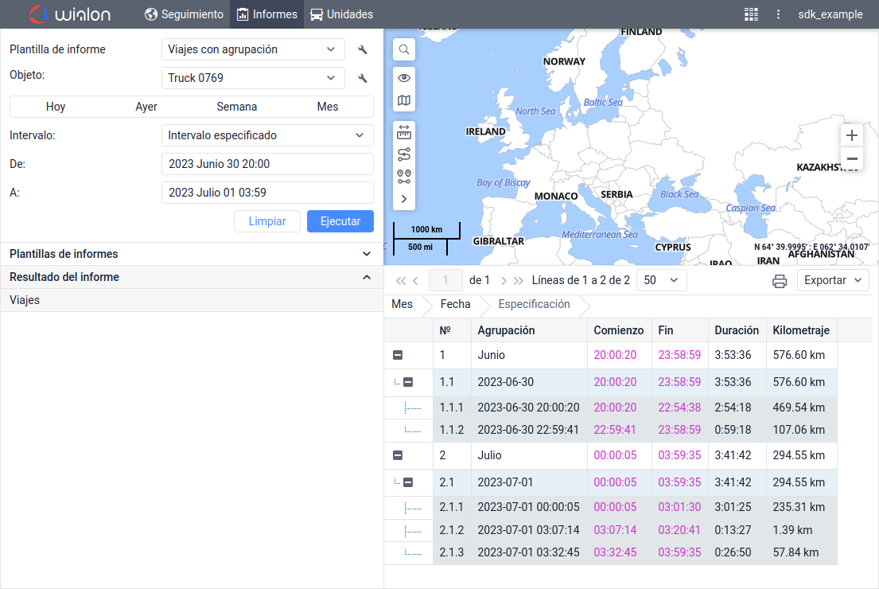The width and height of the screenshot is (879, 589).
Task: Open the Unidades tab
Action: pos(341,14)
